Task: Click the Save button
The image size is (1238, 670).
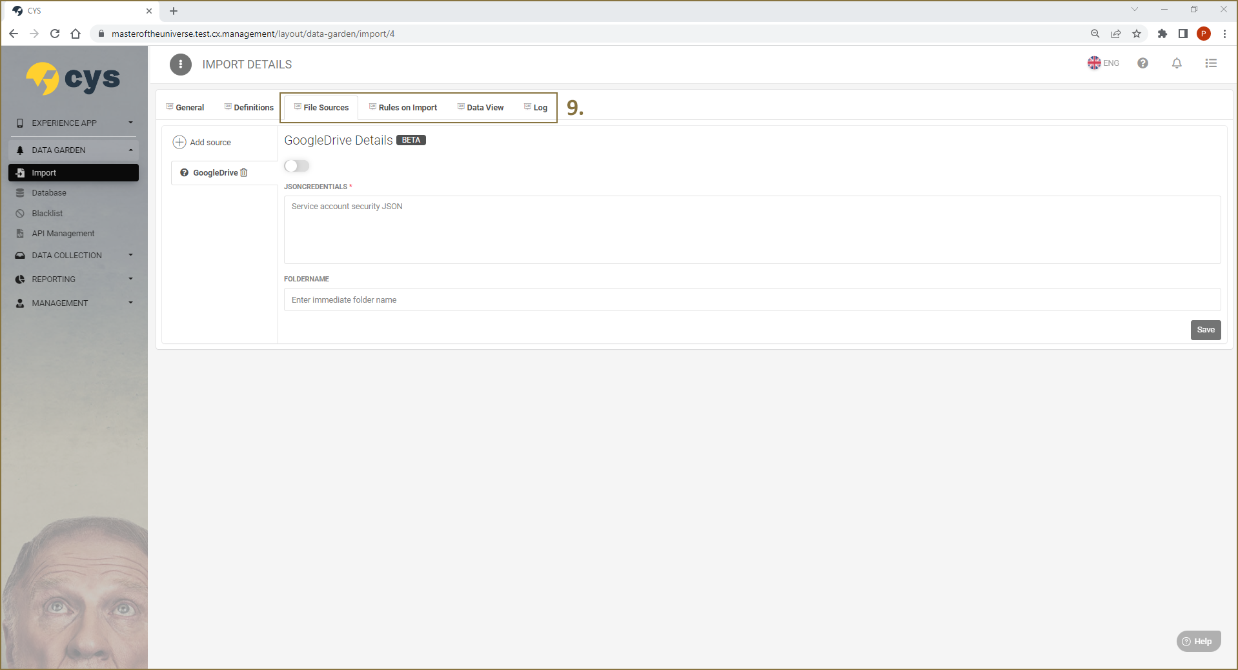Action: click(1206, 330)
